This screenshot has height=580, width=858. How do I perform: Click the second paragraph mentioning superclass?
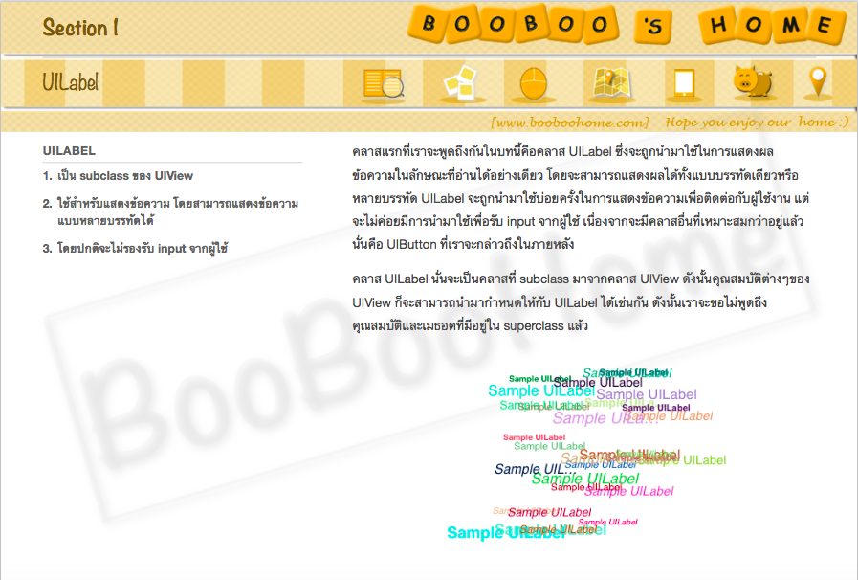point(581,302)
